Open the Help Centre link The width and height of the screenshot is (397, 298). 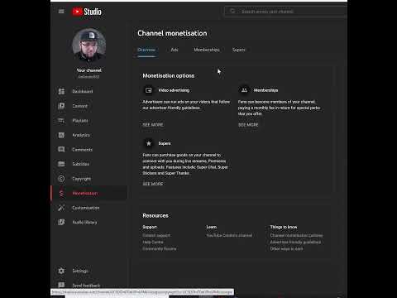tap(153, 242)
